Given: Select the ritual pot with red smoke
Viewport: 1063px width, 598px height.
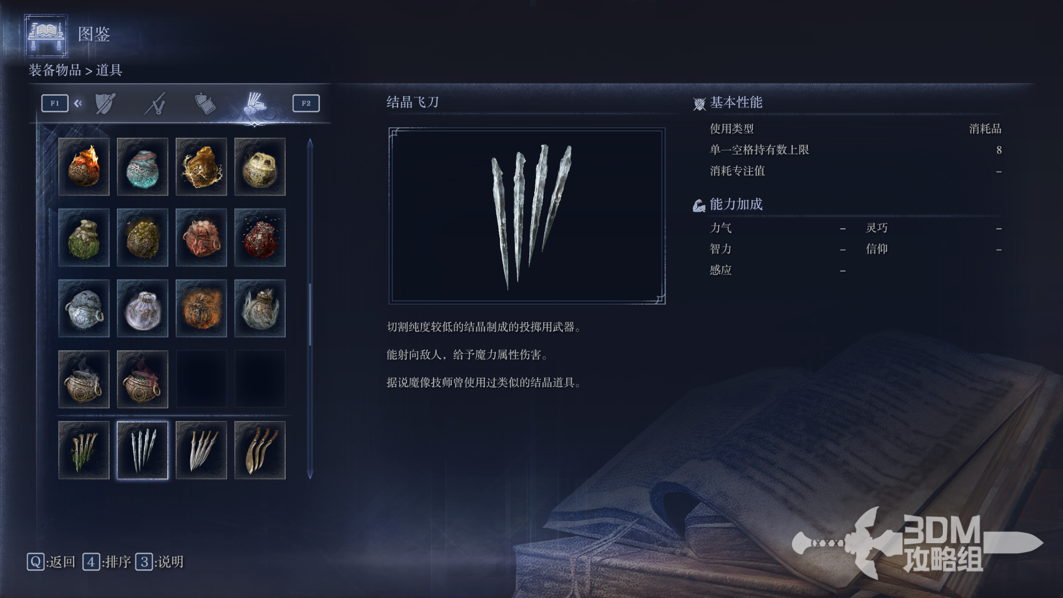Looking at the screenshot, I should pos(142,379).
